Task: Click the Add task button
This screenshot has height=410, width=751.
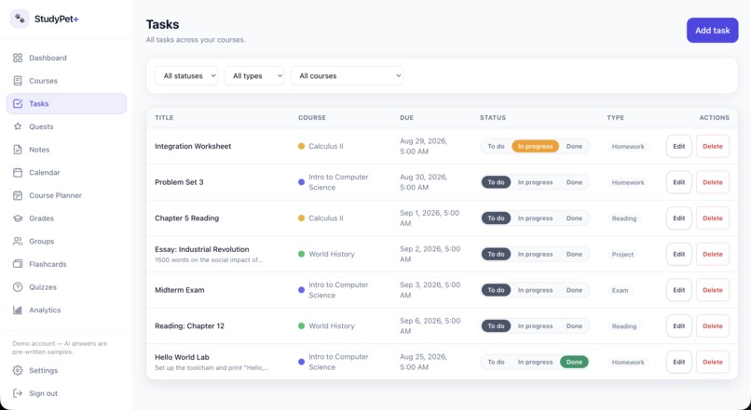Action: tap(712, 30)
